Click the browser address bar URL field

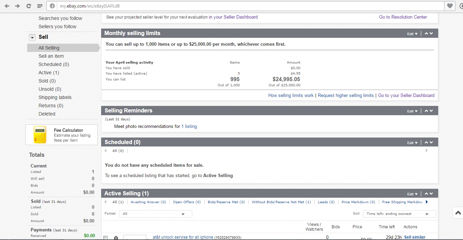coord(241,6)
